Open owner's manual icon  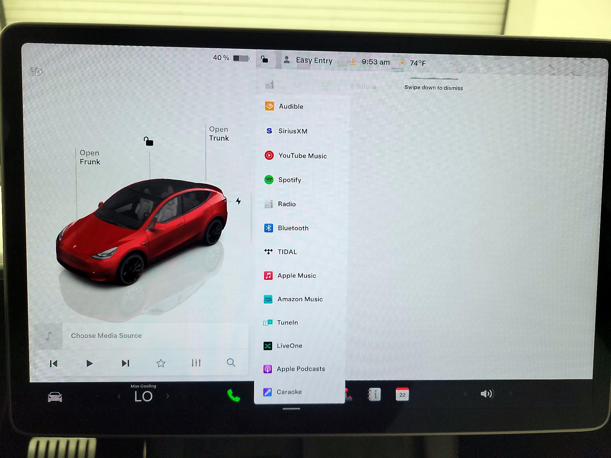click(374, 394)
